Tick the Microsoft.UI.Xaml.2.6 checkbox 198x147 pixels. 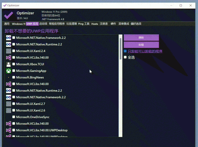tap(14, 110)
